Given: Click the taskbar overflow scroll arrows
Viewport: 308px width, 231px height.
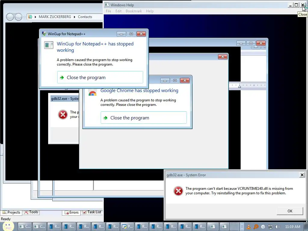Looking at the screenshot, I should click(x=242, y=226).
